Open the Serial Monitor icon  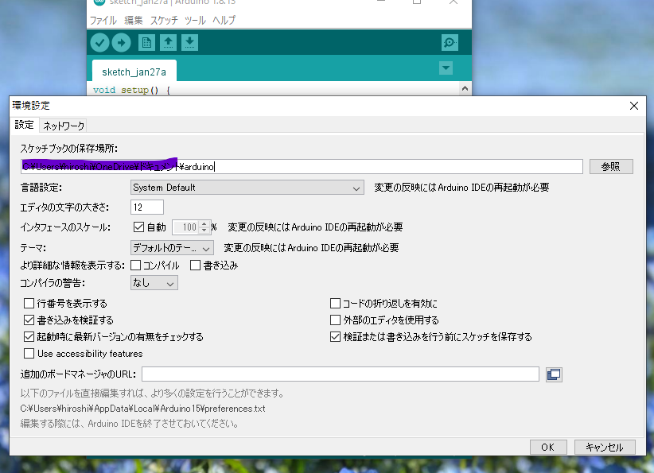(x=450, y=42)
